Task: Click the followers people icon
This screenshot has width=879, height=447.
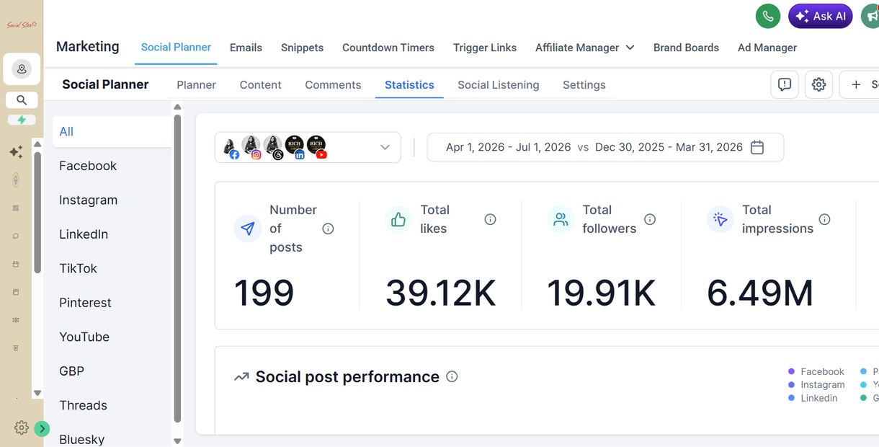Action: [561, 219]
